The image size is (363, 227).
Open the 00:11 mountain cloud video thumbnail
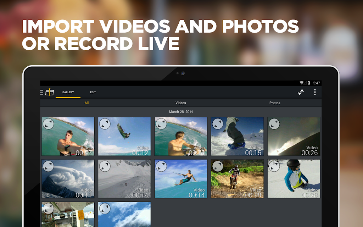(68, 179)
